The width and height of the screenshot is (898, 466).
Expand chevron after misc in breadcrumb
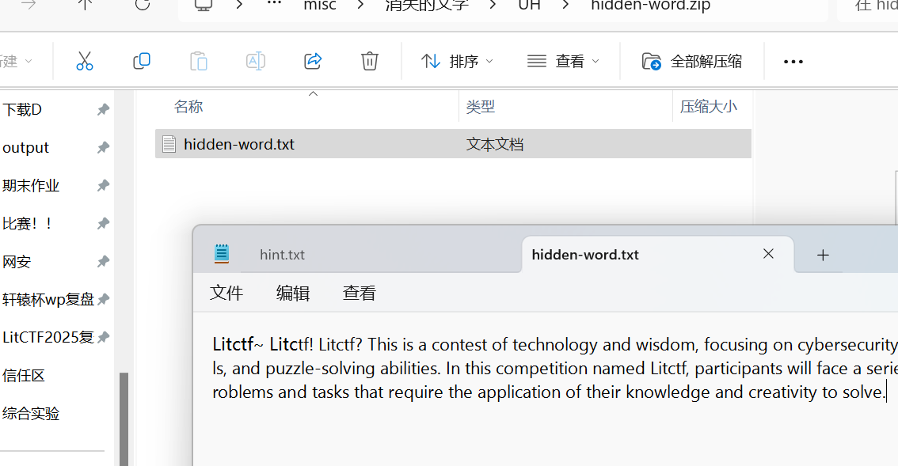pos(360,6)
